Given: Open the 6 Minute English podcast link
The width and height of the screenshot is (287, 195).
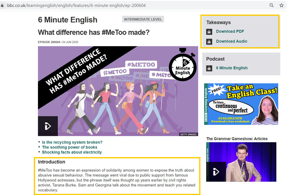Looking at the screenshot, I should point(231,68).
